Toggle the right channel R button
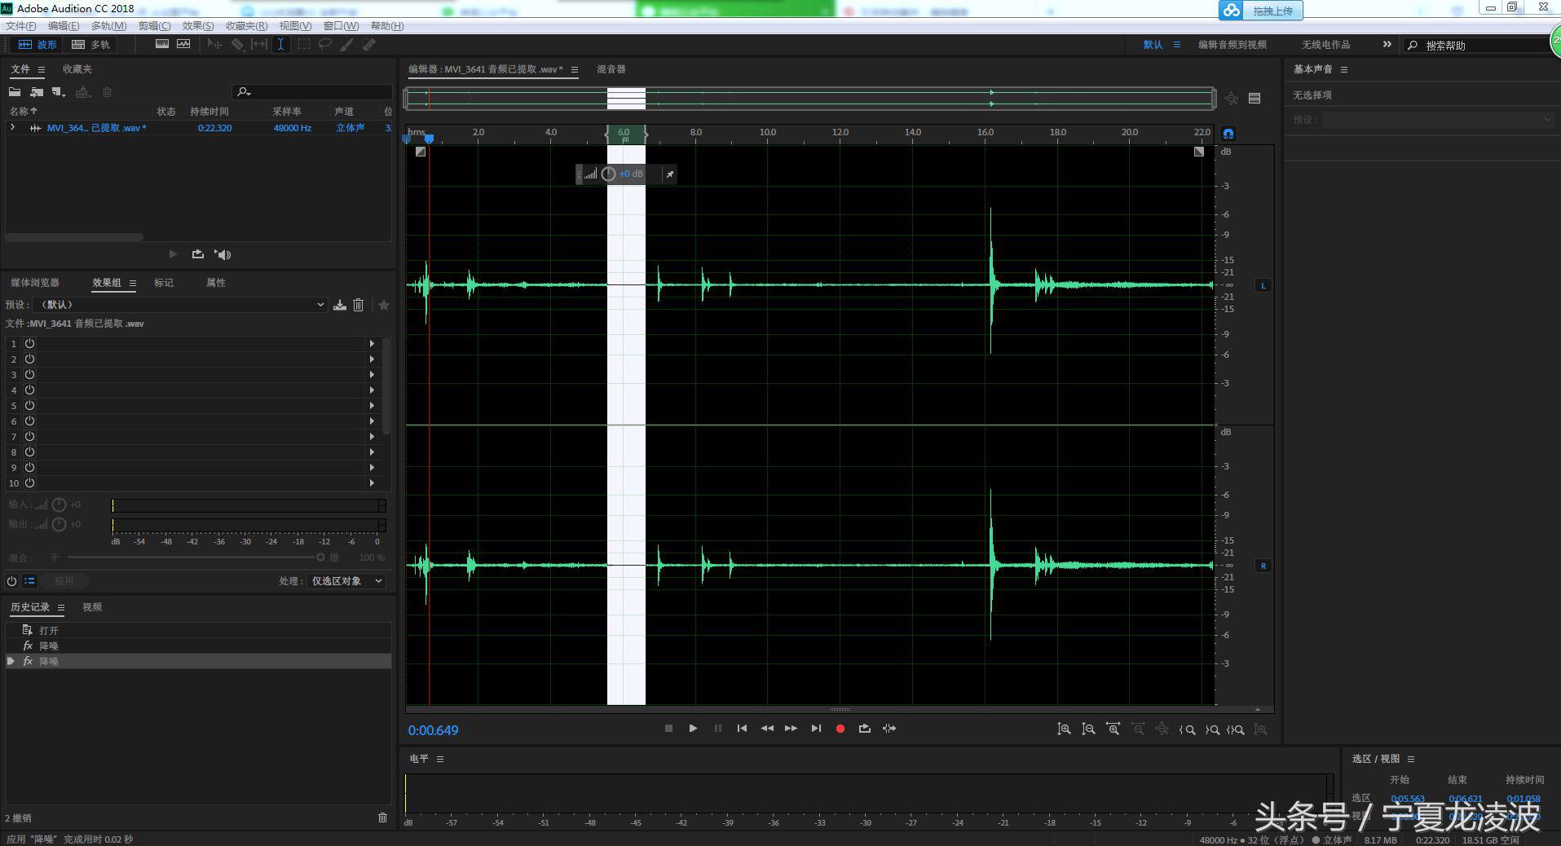Image resolution: width=1561 pixels, height=846 pixels. pyautogui.click(x=1263, y=566)
